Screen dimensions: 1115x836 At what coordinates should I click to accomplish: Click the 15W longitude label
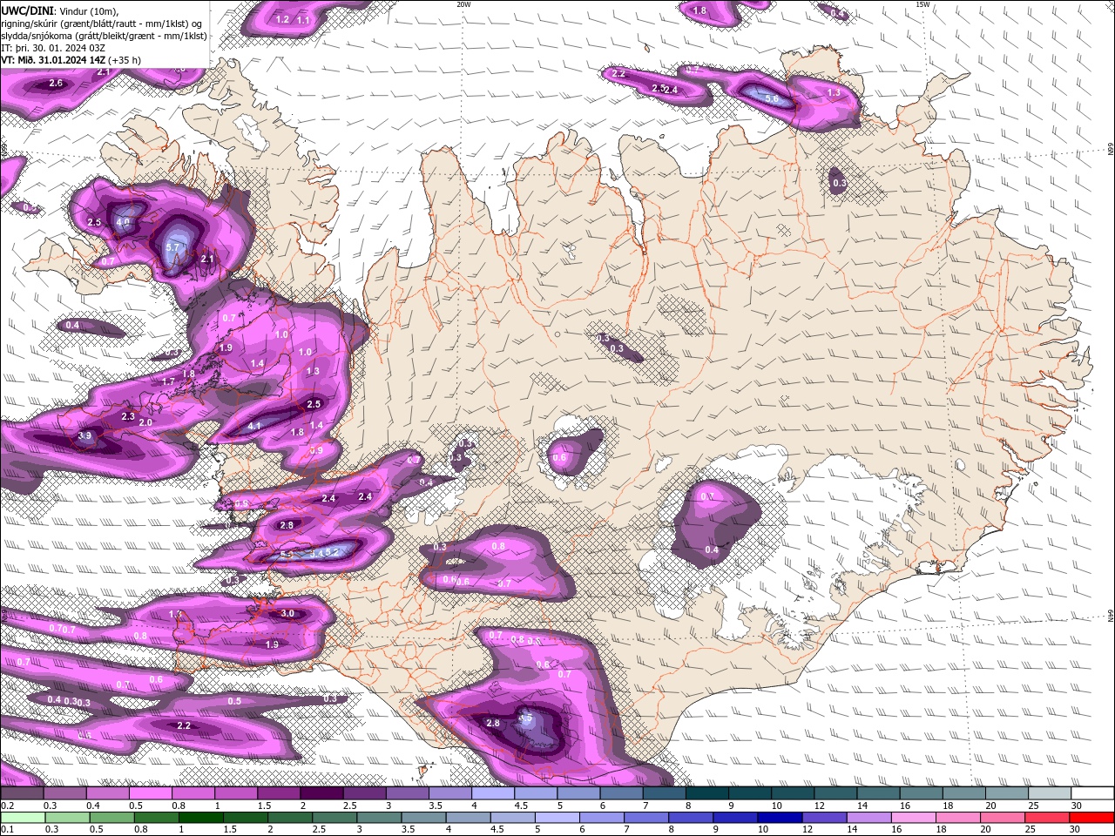922,4
